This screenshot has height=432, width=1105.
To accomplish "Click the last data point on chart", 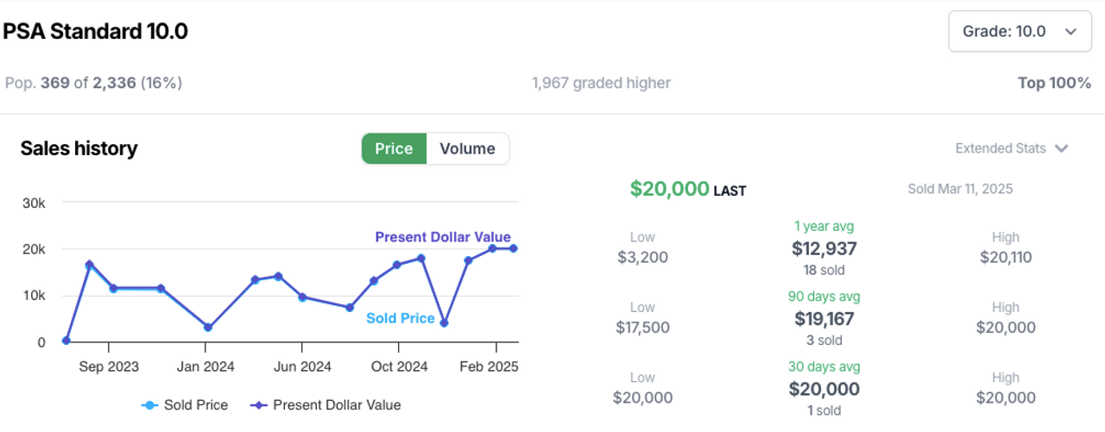I will [513, 248].
